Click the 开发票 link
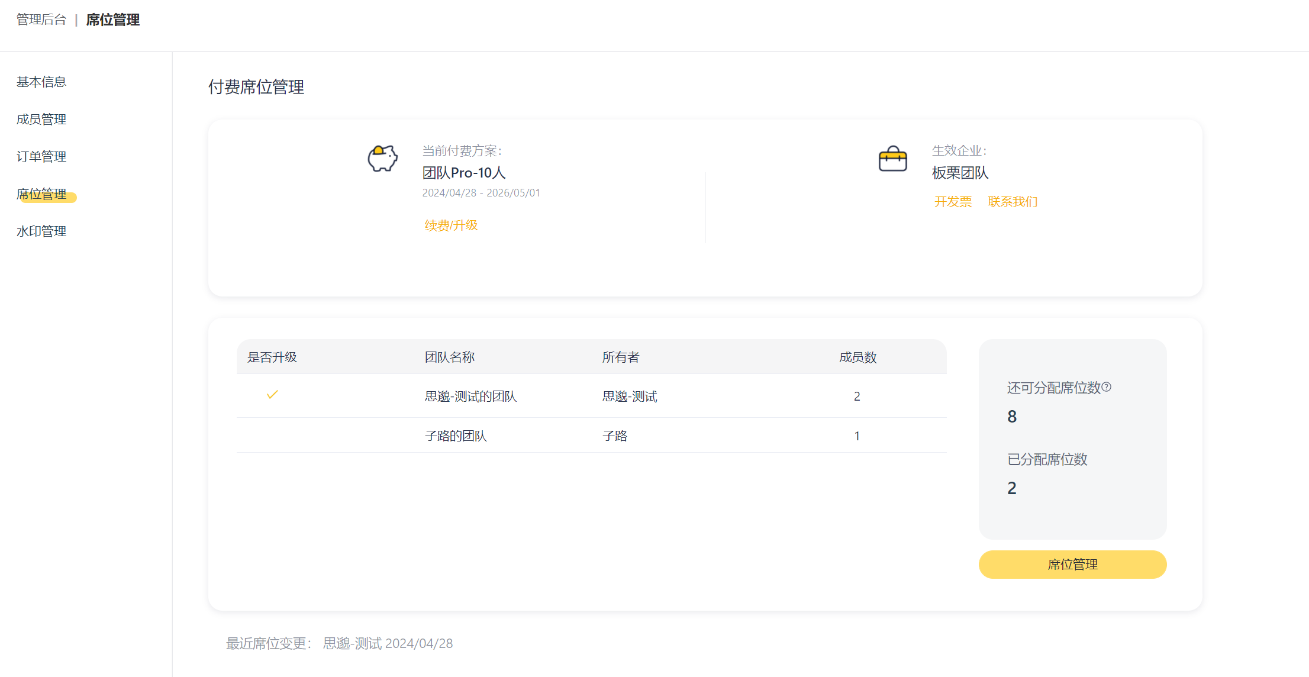 point(953,202)
